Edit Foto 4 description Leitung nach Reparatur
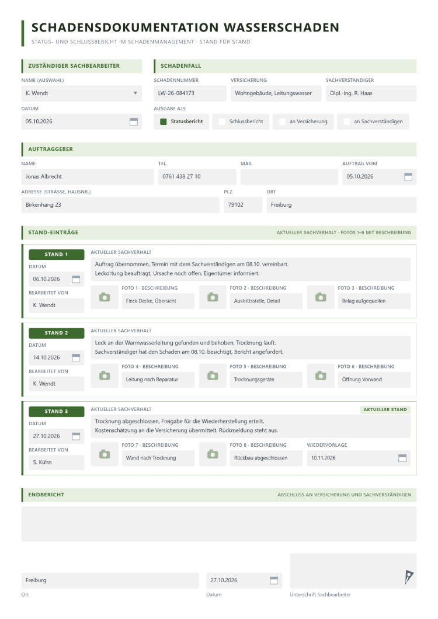Screen dimensions: 438x619 pyautogui.click(x=158, y=380)
